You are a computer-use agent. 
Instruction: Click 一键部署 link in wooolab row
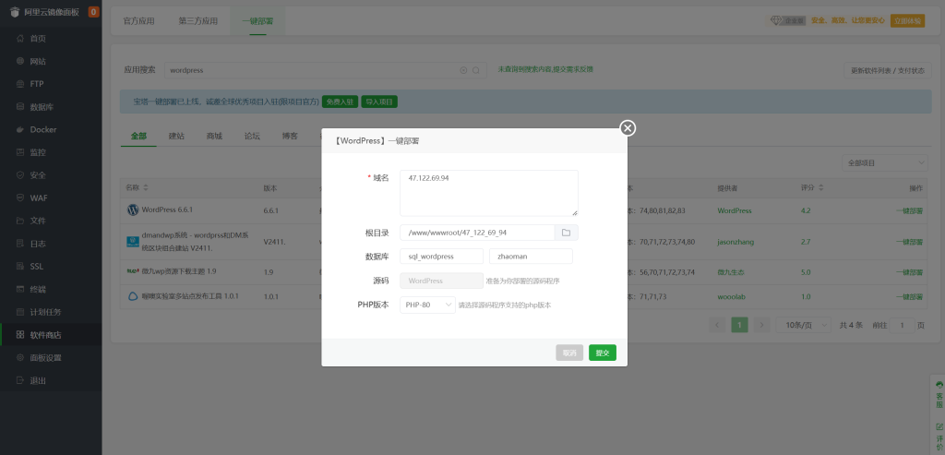[909, 296]
